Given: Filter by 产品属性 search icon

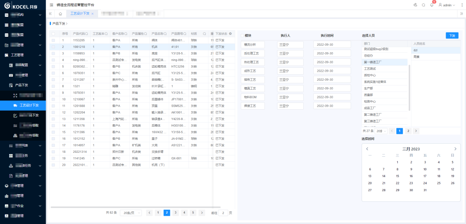Looking at the screenshot, I should (146, 34).
